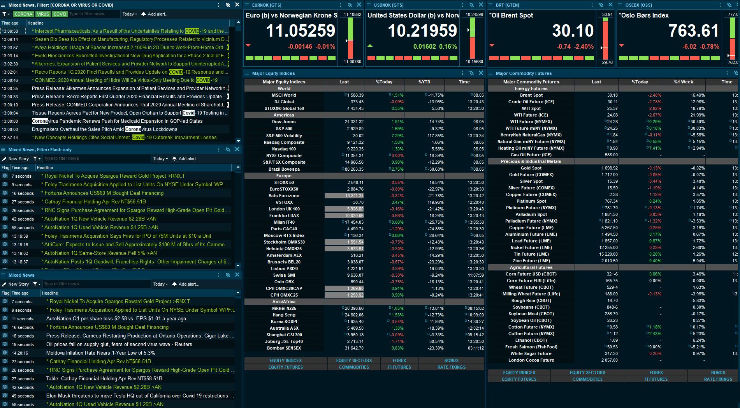Image resolution: width=740 pixels, height=408 pixels.
Task: Open filter funnel dropdown in bottom Mixed News
Action: 37,284
